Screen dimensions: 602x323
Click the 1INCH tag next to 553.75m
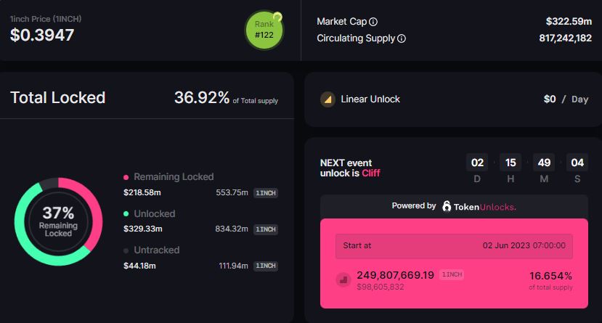pos(266,193)
